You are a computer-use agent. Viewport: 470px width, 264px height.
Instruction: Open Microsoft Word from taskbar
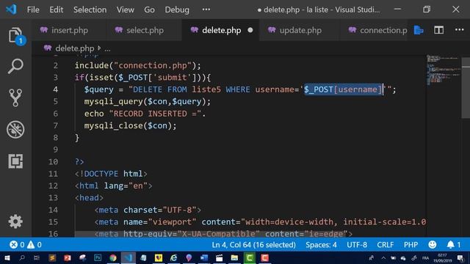[x=204, y=257]
